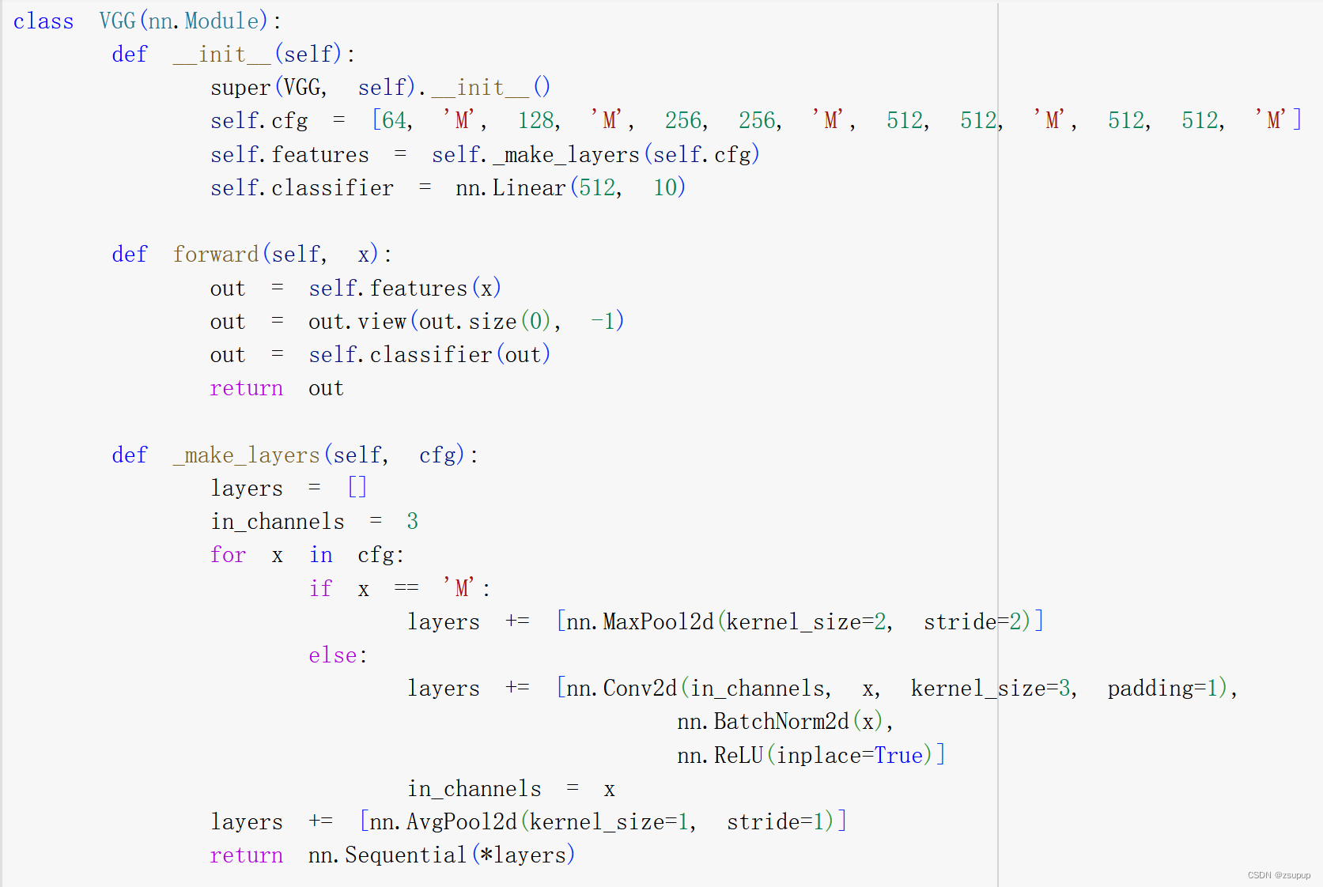The width and height of the screenshot is (1323, 887).
Task: Click the '__init__(self):' definition
Action: [264, 55]
